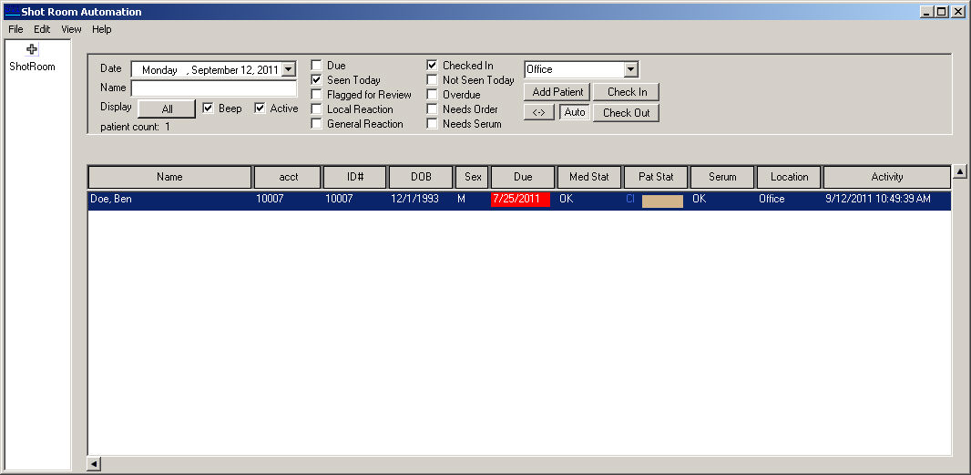The width and height of the screenshot is (971, 475).
Task: Click activity time 9/12/2011 10:49:39 AM
Action: 878,199
